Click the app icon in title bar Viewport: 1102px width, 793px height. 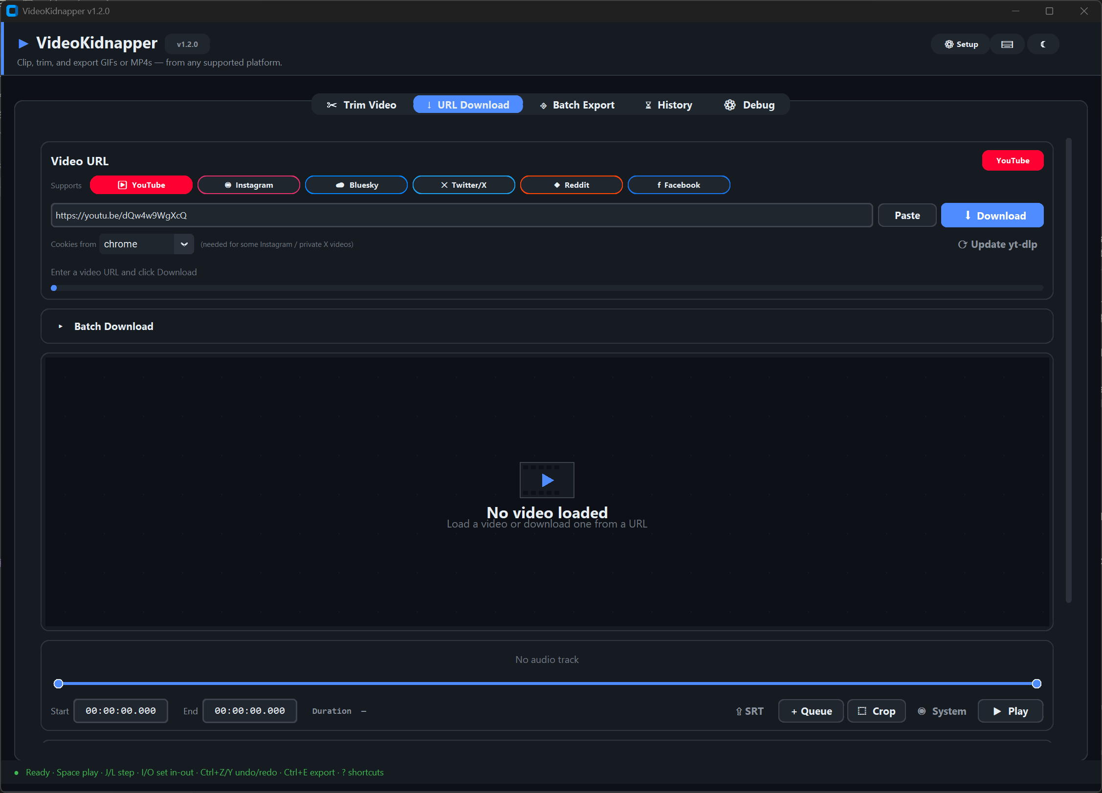tap(12, 11)
